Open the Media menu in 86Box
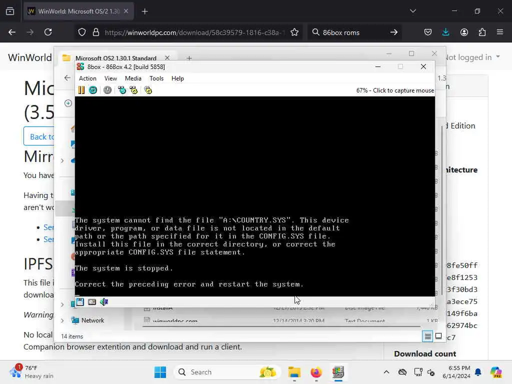The width and height of the screenshot is (512, 384). [133, 78]
